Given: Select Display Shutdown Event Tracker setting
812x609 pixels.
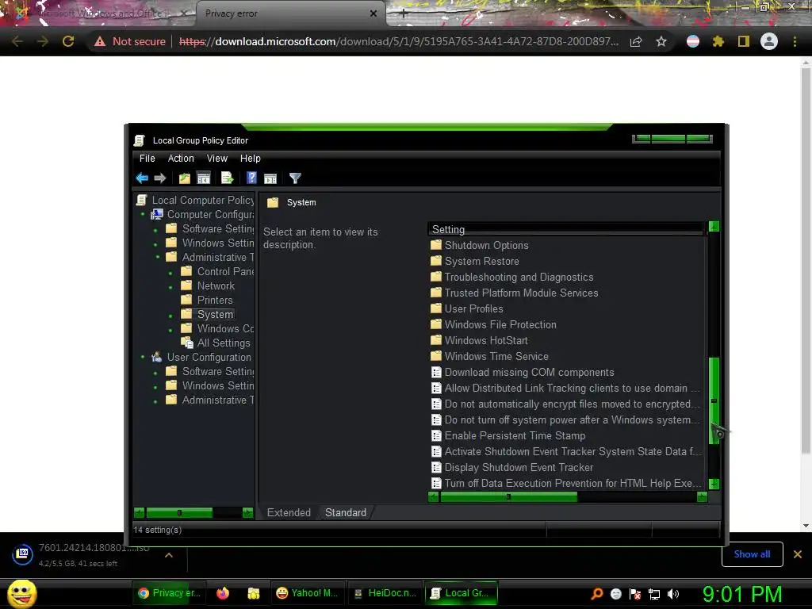Looking at the screenshot, I should point(519,467).
